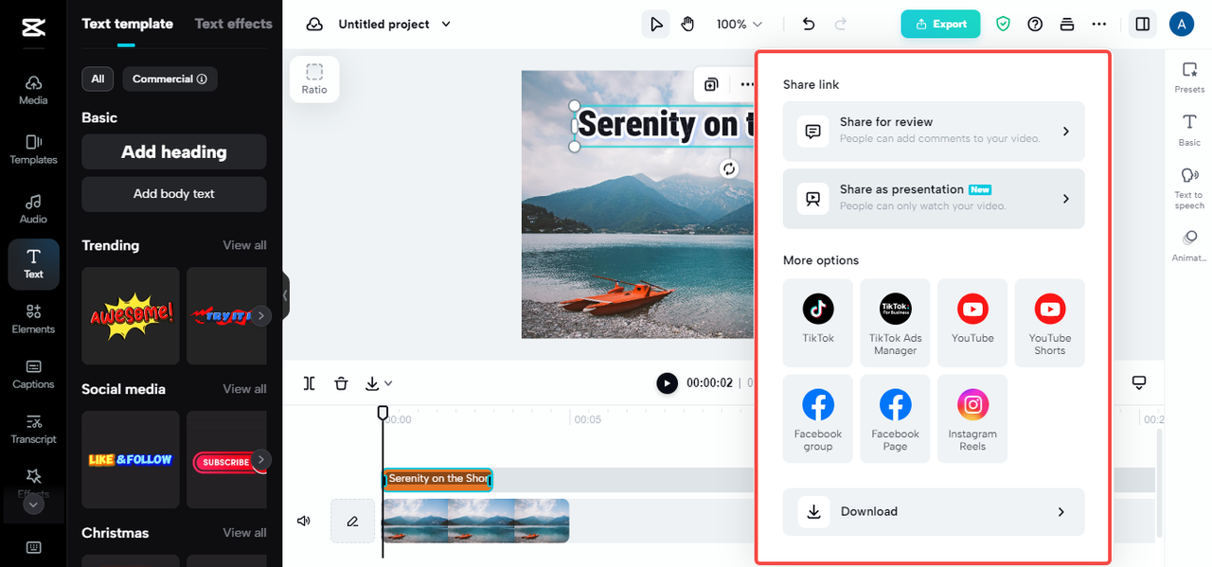Open the Templates panel
The width and height of the screenshot is (1212, 567).
pos(33,150)
